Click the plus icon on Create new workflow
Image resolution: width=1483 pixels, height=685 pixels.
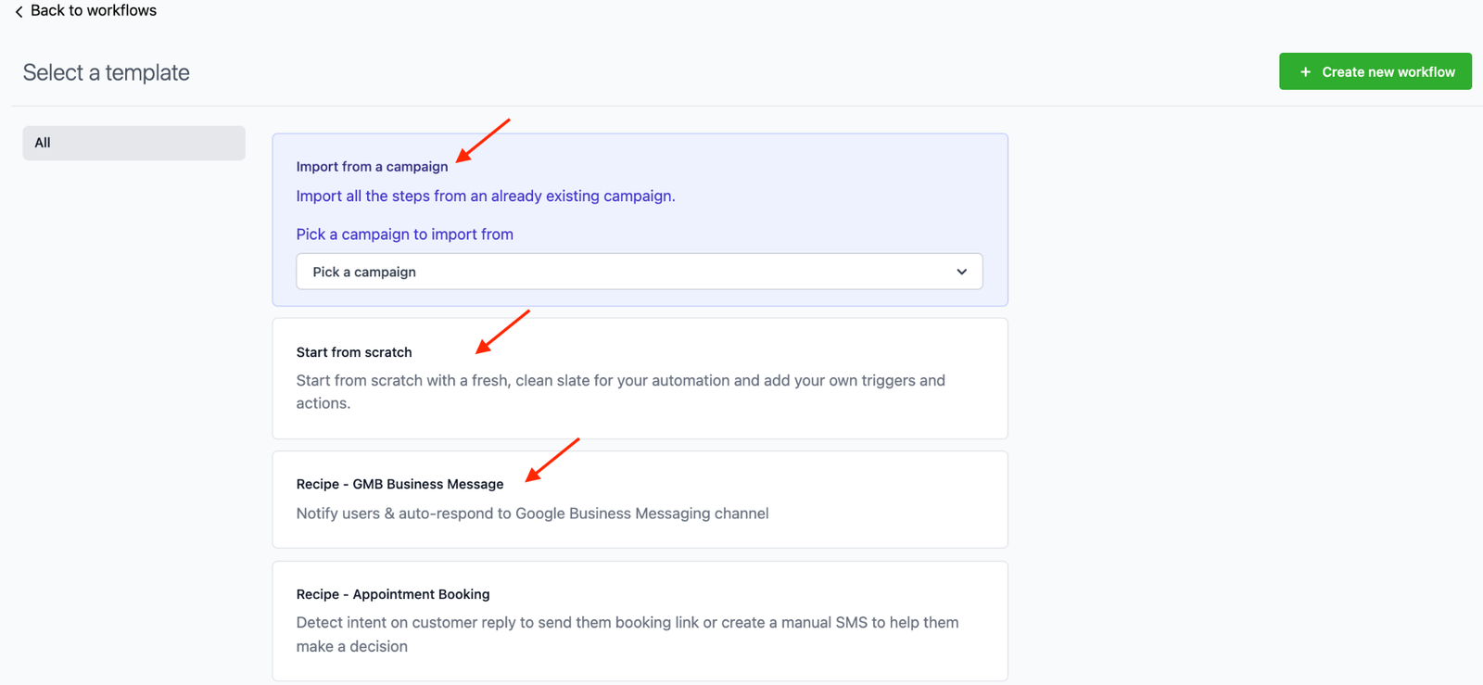click(1305, 72)
